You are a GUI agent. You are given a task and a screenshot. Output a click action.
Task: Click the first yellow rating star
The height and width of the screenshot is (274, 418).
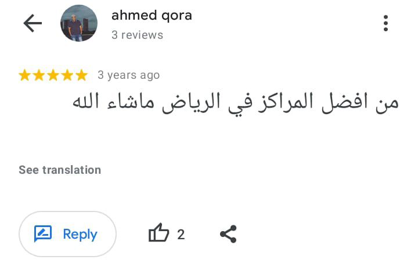coord(26,75)
